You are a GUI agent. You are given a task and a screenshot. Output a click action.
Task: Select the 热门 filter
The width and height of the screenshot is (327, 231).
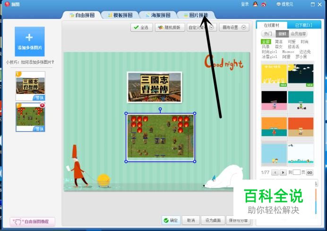(268, 34)
